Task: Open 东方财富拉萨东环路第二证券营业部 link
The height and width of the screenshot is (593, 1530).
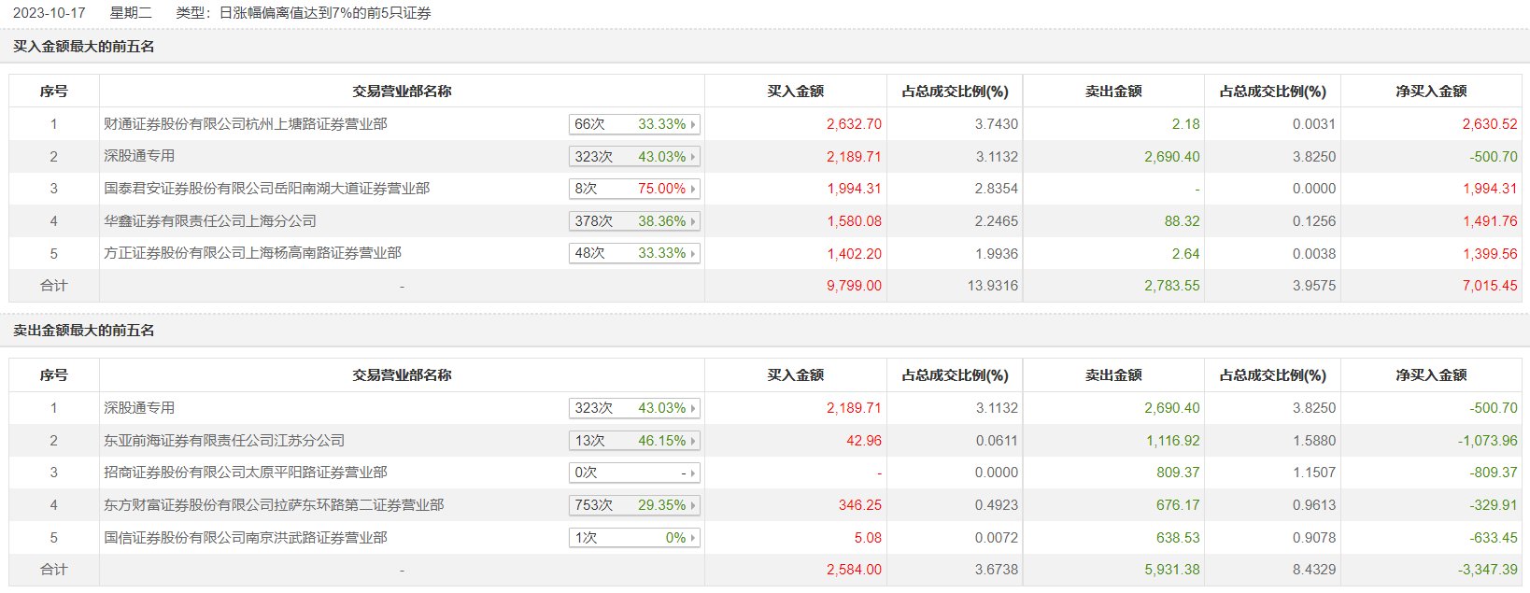Action: click(x=274, y=505)
